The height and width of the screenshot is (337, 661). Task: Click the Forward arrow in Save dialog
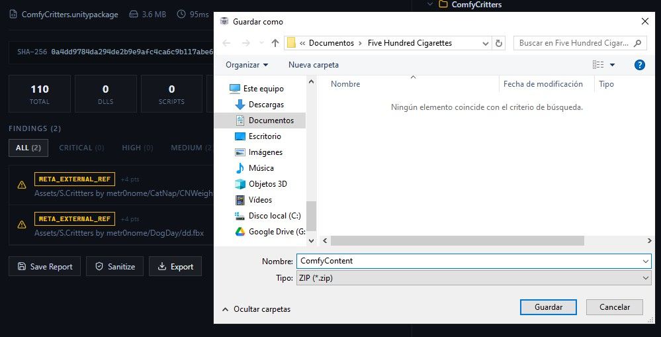coord(245,43)
